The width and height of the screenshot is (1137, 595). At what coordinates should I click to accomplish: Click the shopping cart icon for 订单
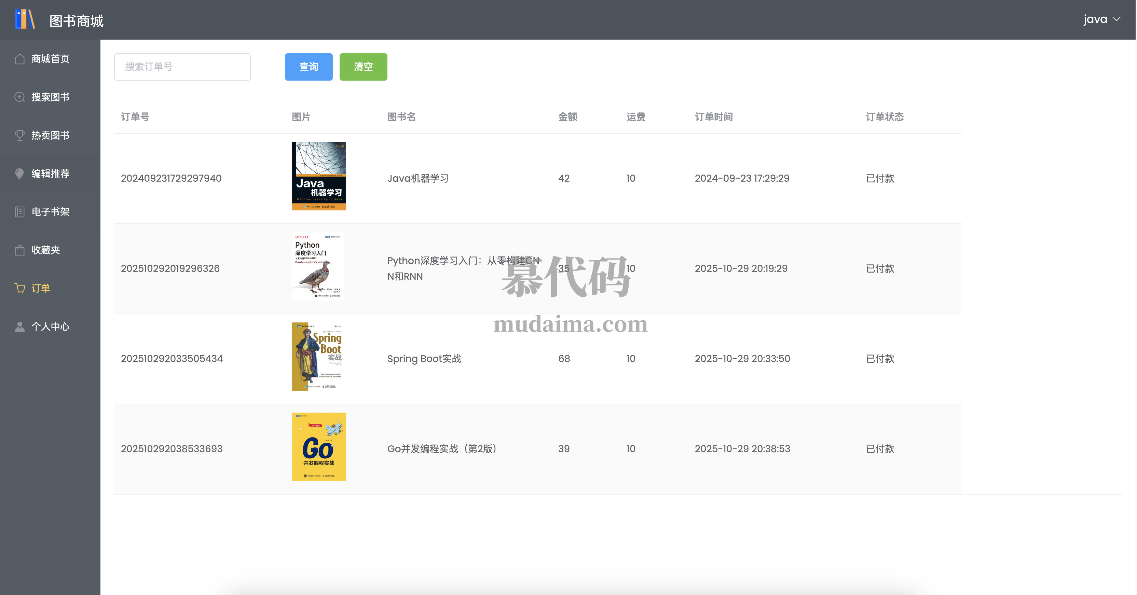19,288
